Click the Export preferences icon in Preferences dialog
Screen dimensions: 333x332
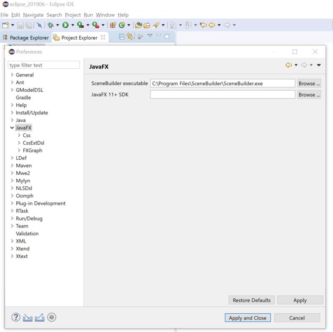coord(39,317)
